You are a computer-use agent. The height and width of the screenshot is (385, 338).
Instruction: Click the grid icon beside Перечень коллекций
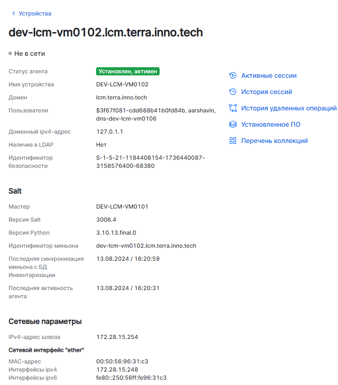(233, 141)
